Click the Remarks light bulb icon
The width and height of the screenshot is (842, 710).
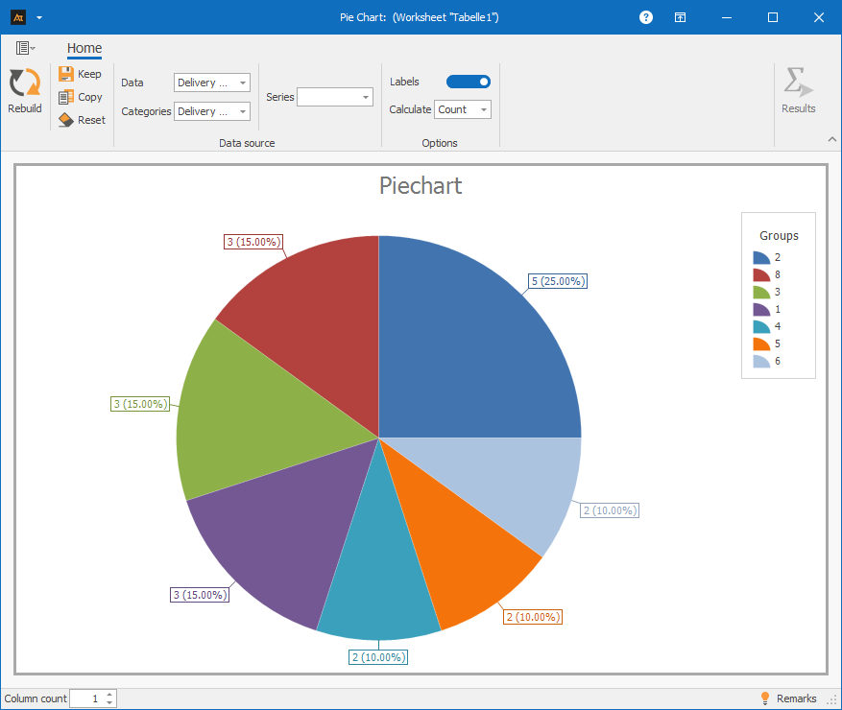765,698
